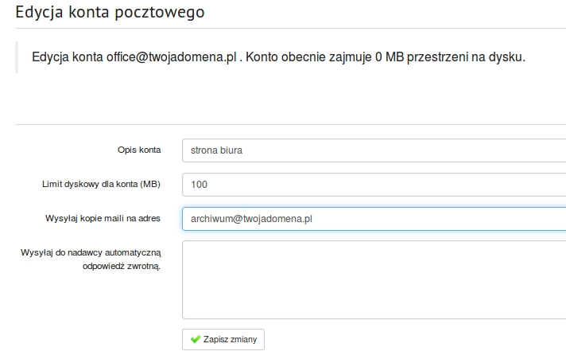The image size is (566, 363).
Task: Click the Edycja konta pocztowego heading
Action: click(110, 12)
